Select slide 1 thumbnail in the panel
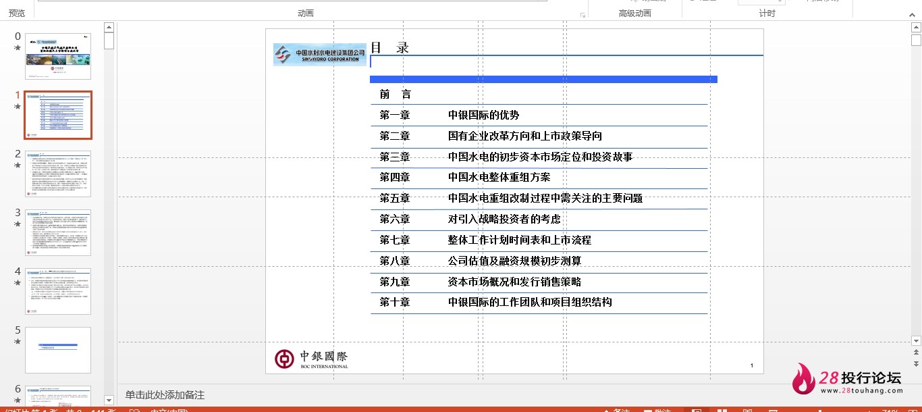Screen dimensions: 922x412 (58, 115)
